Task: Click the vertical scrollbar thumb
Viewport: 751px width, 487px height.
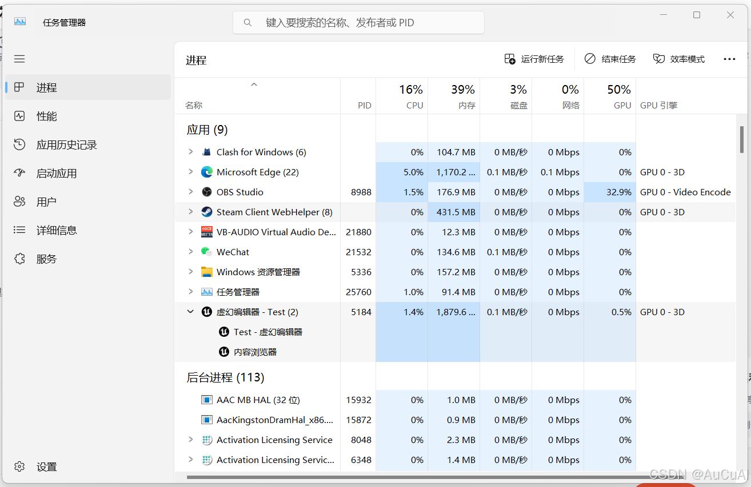Action: tap(741, 139)
